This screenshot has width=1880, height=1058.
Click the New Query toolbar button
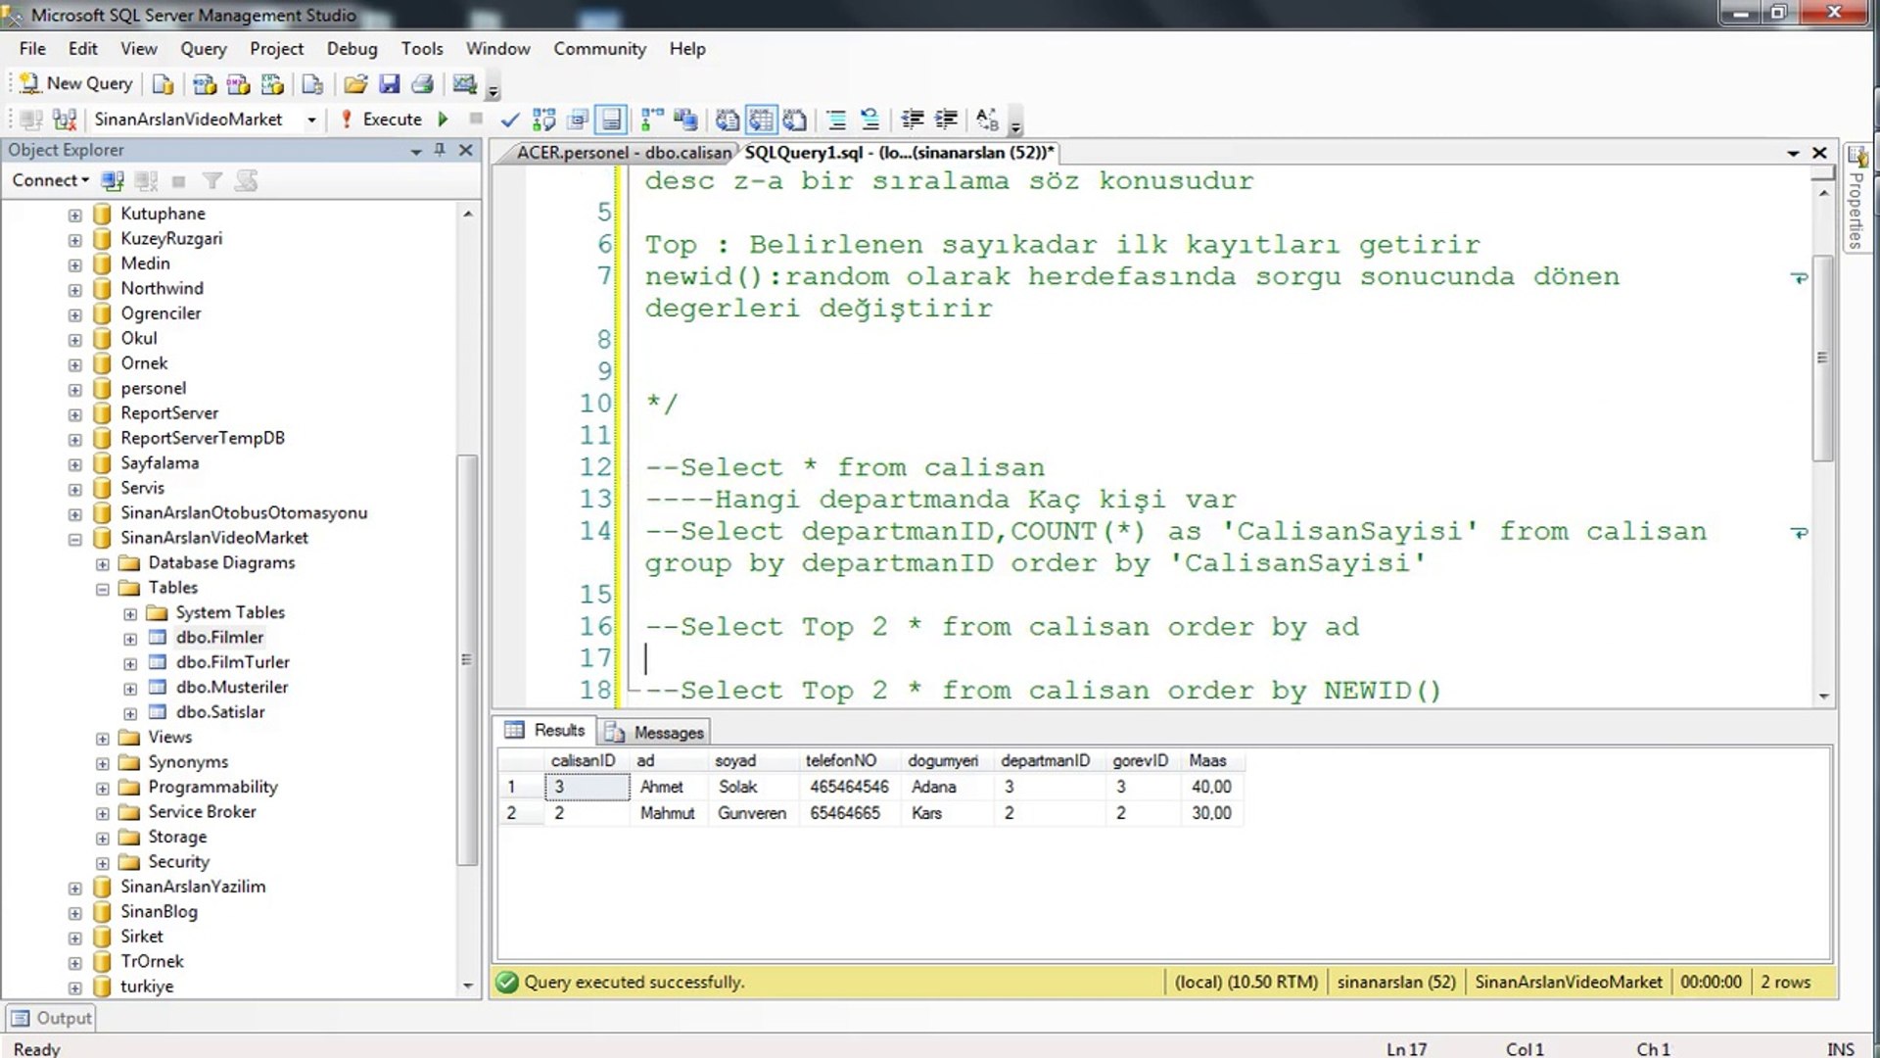point(75,84)
